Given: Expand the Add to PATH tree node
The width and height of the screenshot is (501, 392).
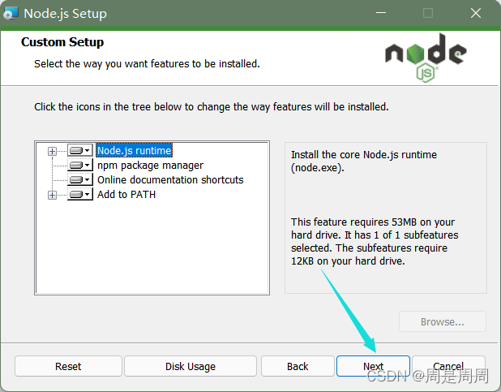Looking at the screenshot, I should point(52,195).
